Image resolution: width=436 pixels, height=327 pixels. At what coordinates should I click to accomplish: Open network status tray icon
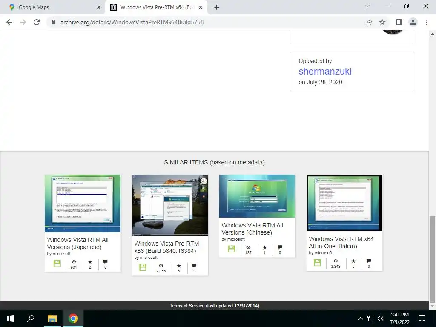click(x=371, y=318)
